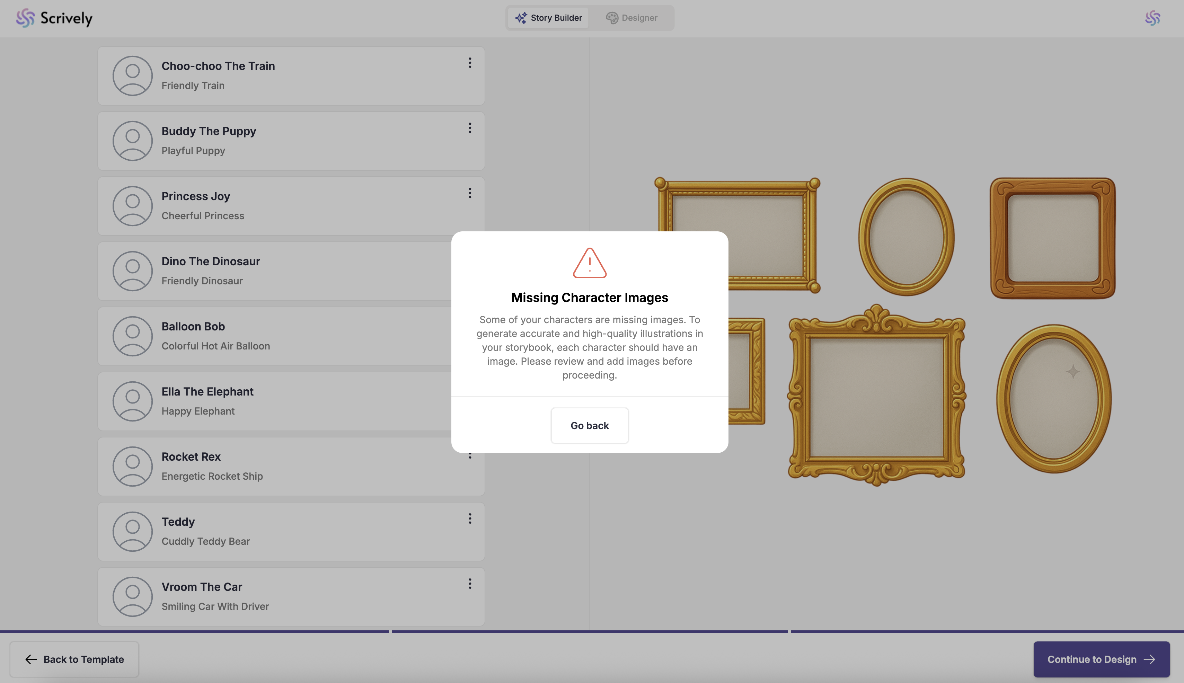Viewport: 1184px width, 683px height.
Task: Click the Scrively logo icon top-left
Action: click(25, 18)
